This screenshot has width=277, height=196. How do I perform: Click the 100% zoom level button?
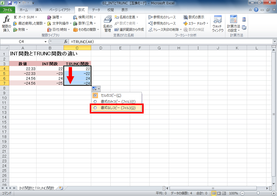pyautogui.click(x=233, y=193)
